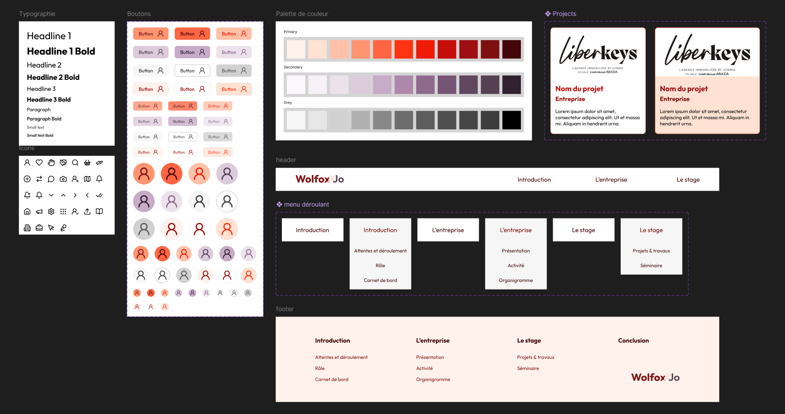Click the folded map icon
The height and width of the screenshot is (414, 785).
click(87, 179)
